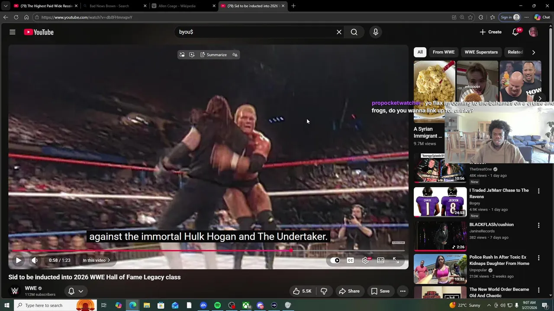Open the YouTube guide hamburger menu
554x311 pixels.
click(x=13, y=32)
